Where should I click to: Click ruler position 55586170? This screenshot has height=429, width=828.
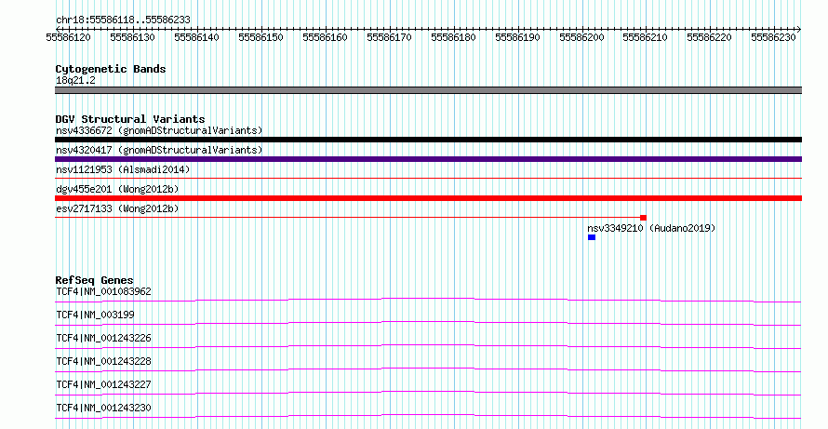point(389,37)
